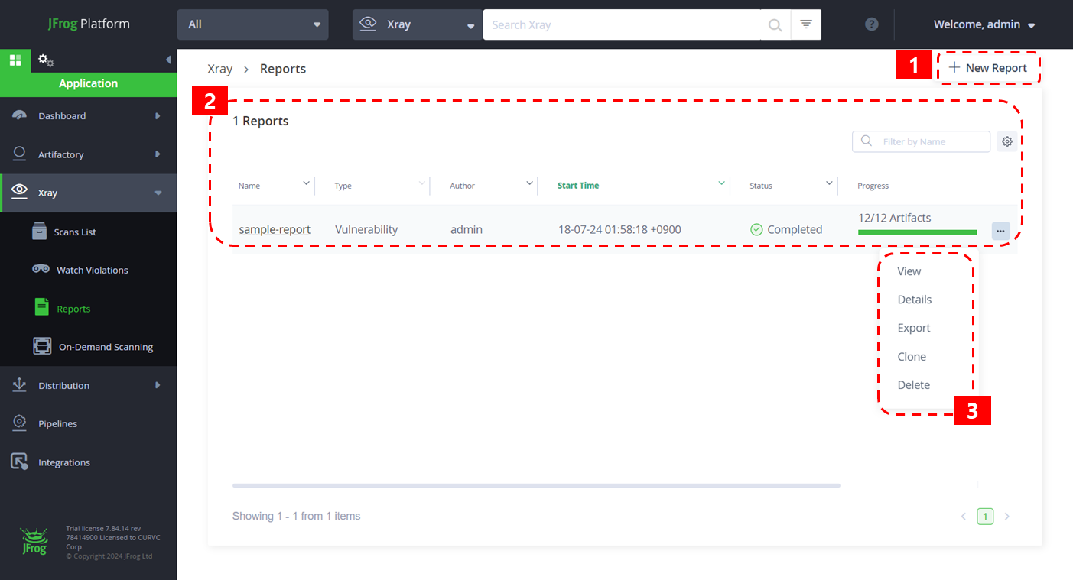Click the horizontal table scrollbar
1073x580 pixels.
[536, 485]
